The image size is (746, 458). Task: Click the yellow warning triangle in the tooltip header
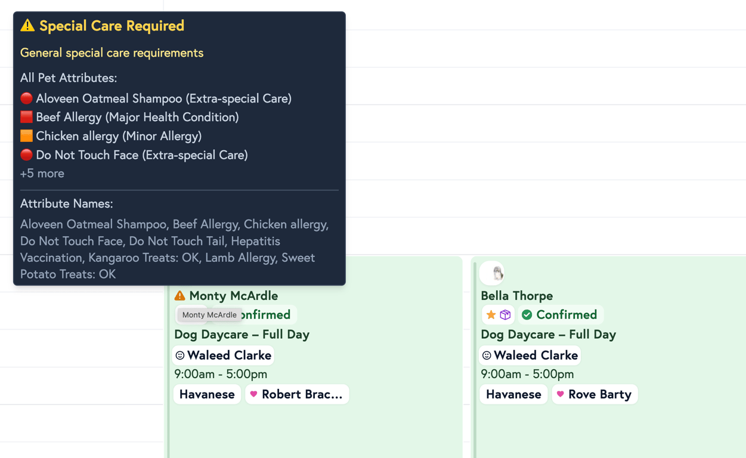(x=27, y=26)
